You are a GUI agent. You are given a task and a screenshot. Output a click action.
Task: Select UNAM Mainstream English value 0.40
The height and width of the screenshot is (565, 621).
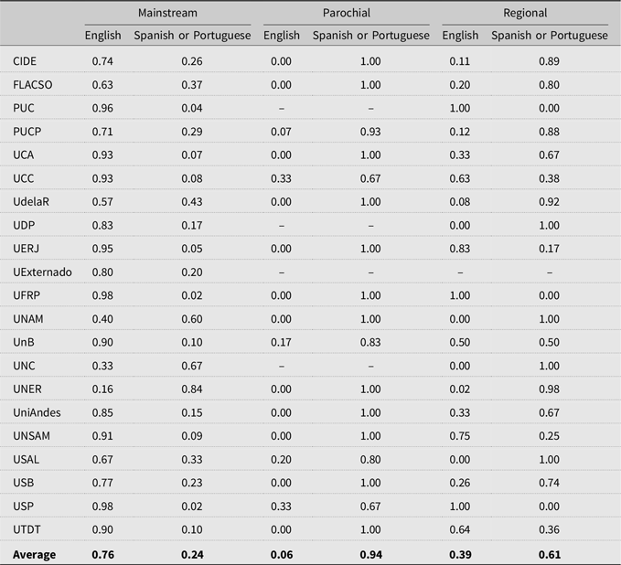[102, 319]
